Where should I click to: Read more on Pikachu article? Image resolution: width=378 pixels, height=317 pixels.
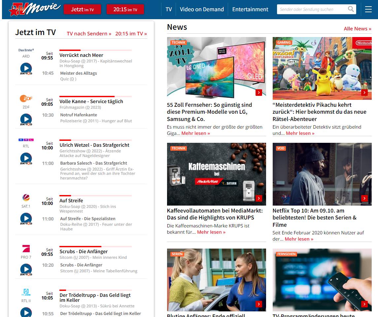(x=300, y=133)
